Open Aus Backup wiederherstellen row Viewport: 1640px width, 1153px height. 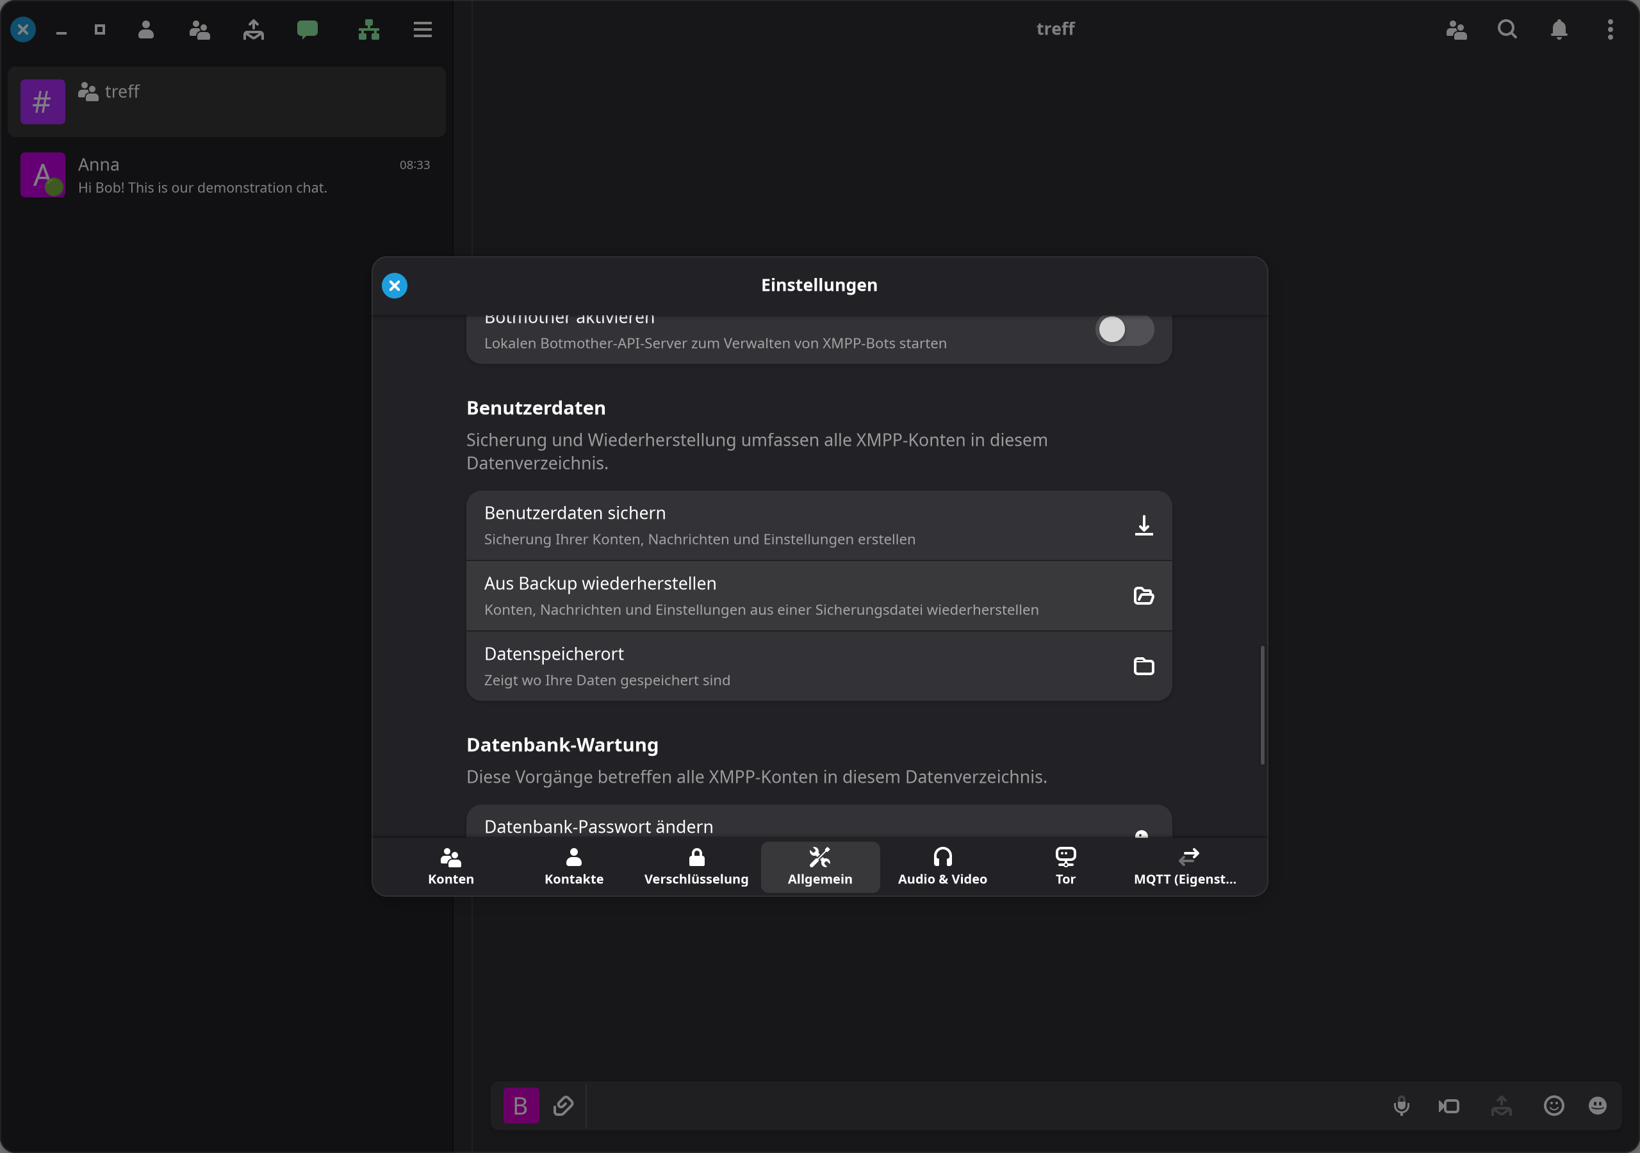[819, 596]
